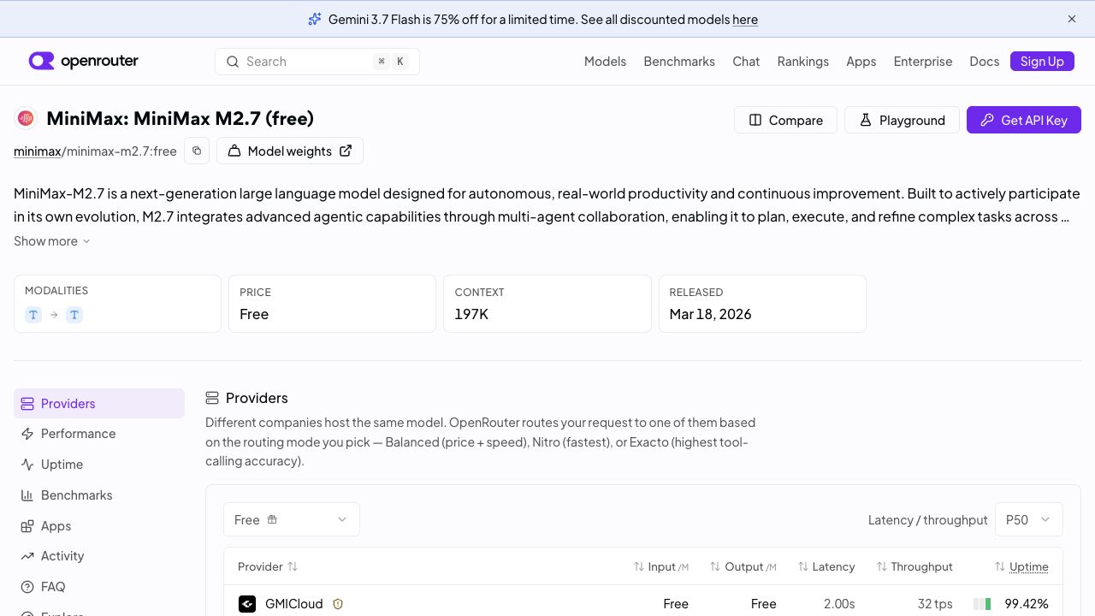Viewport: 1095px width, 616px height.
Task: Navigate to Rankings
Action: (803, 62)
